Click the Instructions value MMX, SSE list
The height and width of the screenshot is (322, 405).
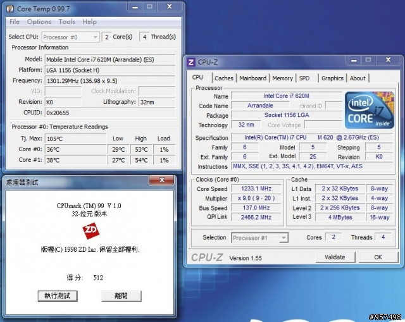312,166
